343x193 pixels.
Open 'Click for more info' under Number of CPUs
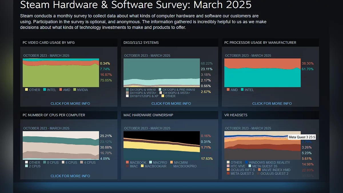coord(70,176)
